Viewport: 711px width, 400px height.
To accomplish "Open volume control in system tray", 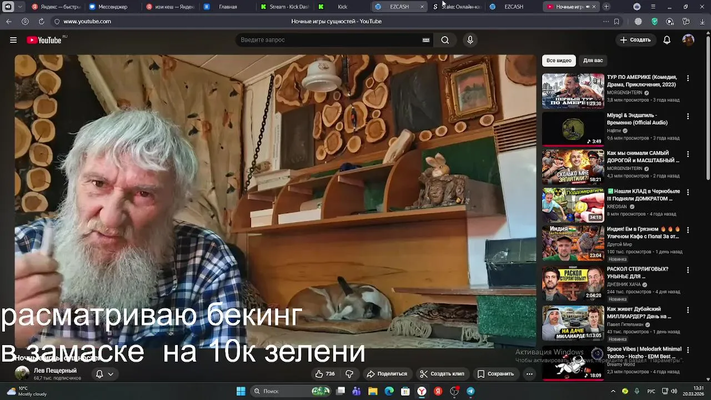I will (x=674, y=391).
